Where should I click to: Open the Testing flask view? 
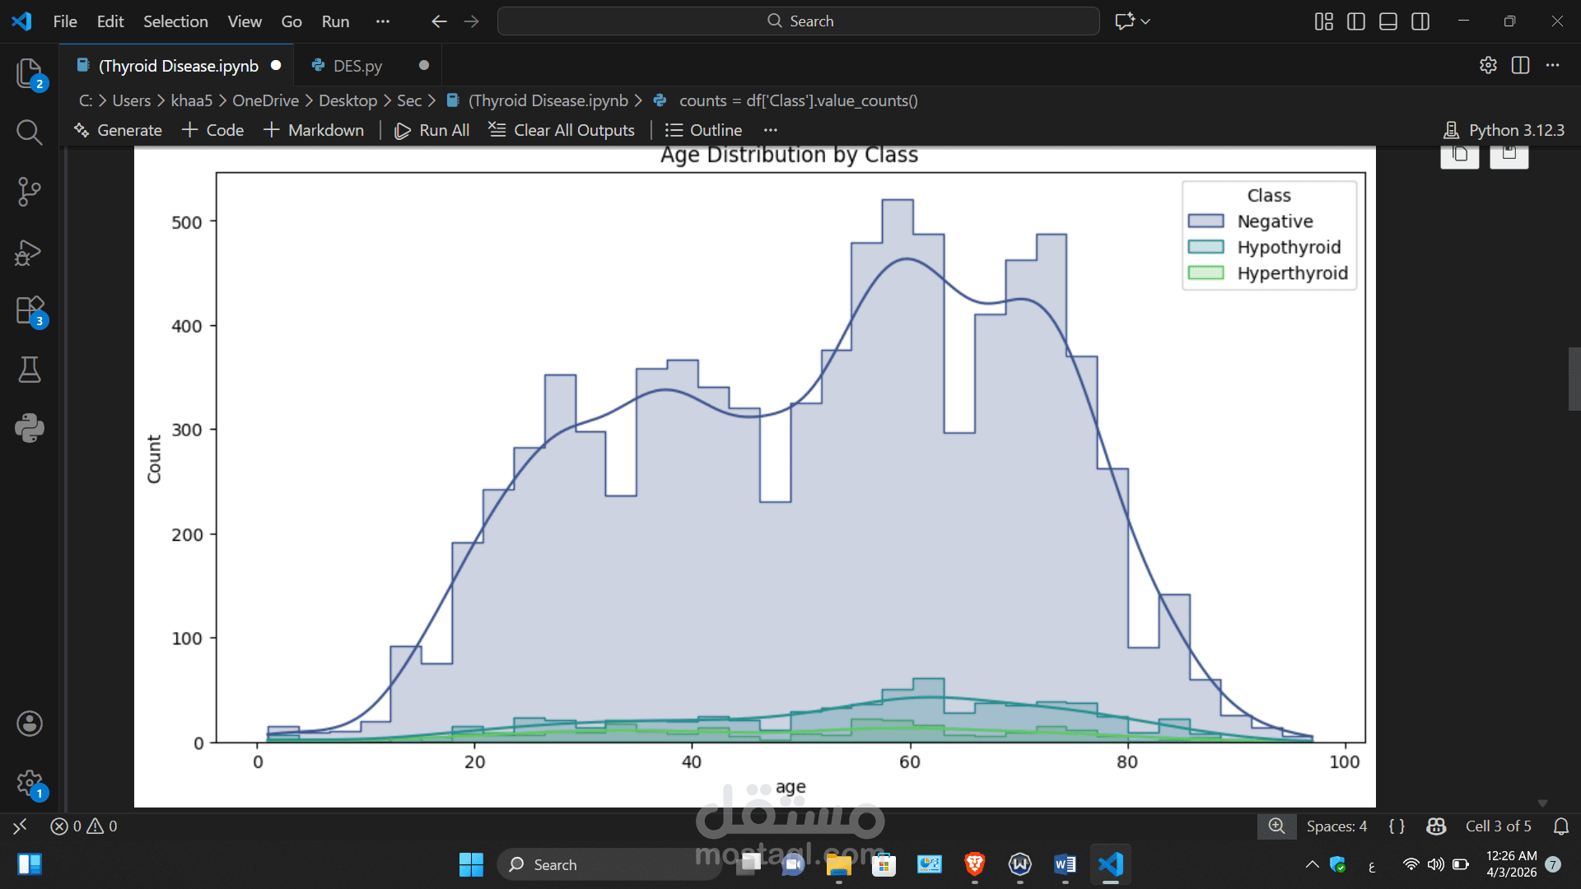pos(30,370)
